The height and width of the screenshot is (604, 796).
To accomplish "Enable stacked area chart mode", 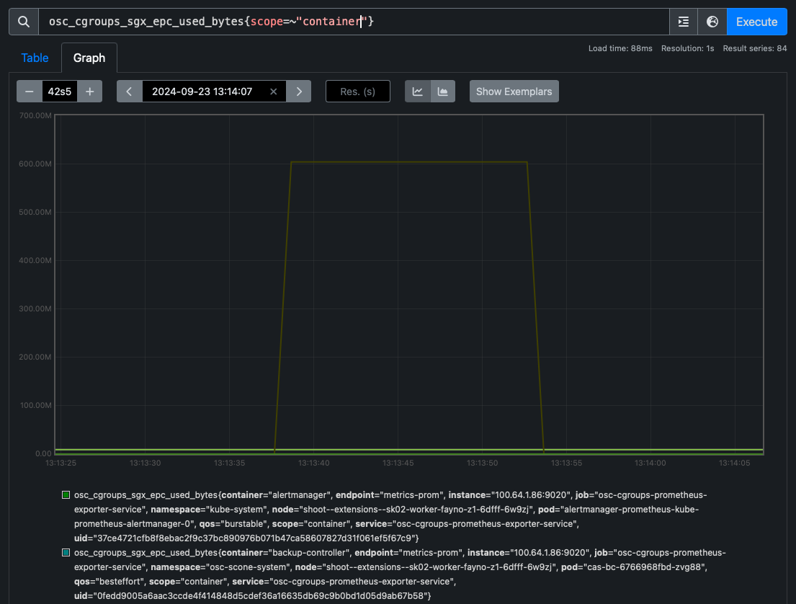I will tap(443, 92).
